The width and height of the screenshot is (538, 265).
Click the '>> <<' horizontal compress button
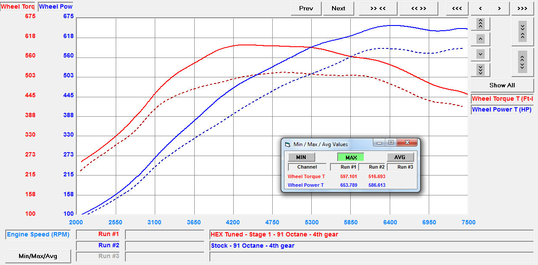click(372, 8)
